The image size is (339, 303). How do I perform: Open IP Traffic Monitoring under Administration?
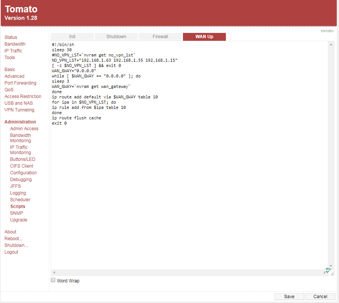21,150
